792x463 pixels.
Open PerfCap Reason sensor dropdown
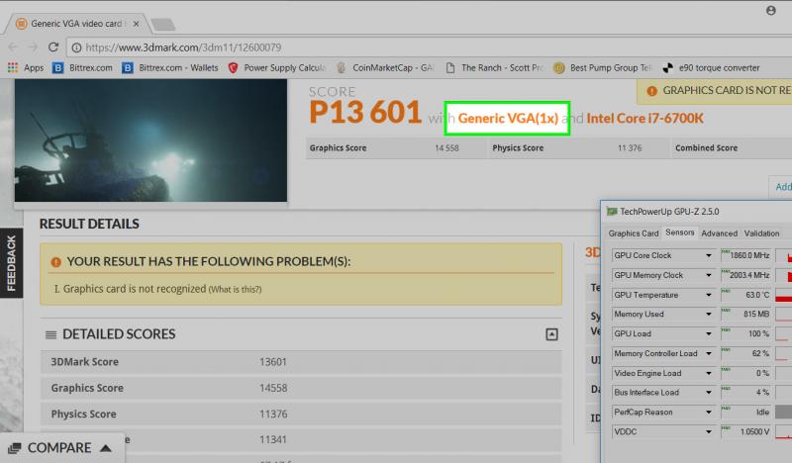[708, 412]
